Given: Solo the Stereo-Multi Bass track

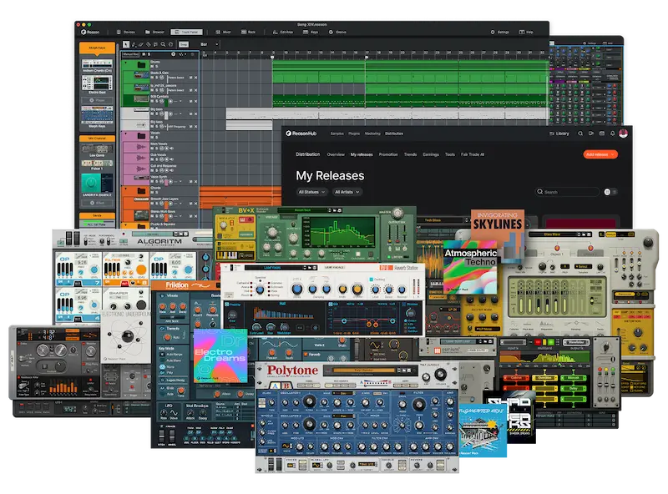Looking at the screenshot, I should (156, 216).
